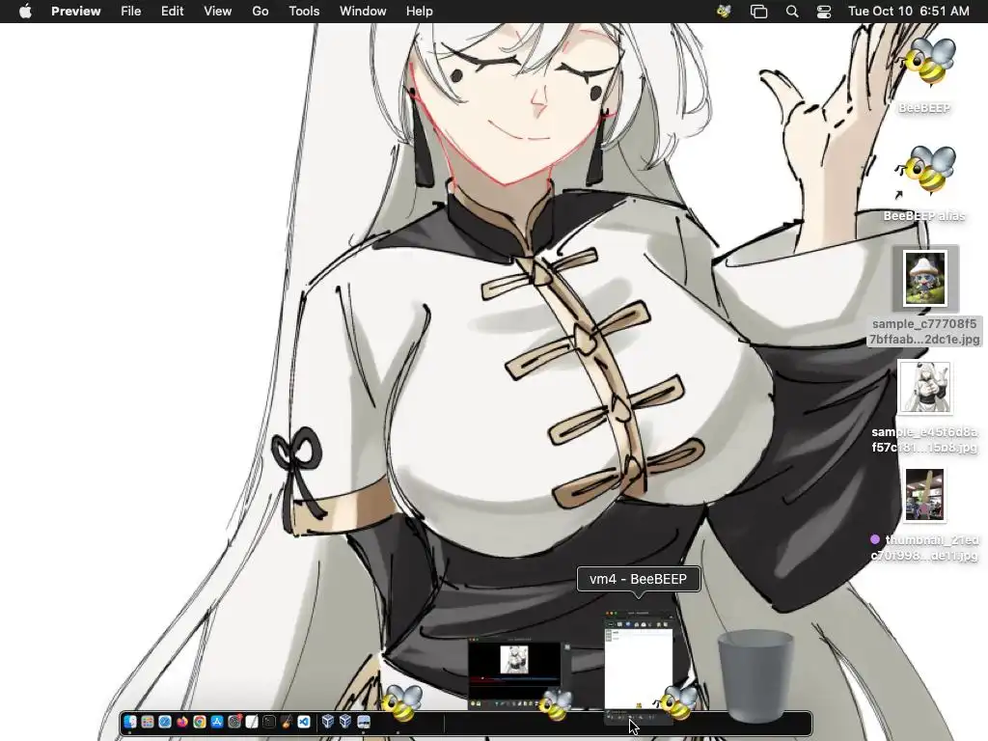Open Visual Studio Code from the Dock
Screen dimensions: 988x741
click(304, 722)
